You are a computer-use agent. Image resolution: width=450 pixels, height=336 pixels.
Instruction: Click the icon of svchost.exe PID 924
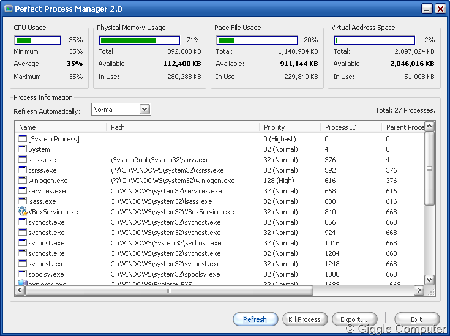point(23,233)
